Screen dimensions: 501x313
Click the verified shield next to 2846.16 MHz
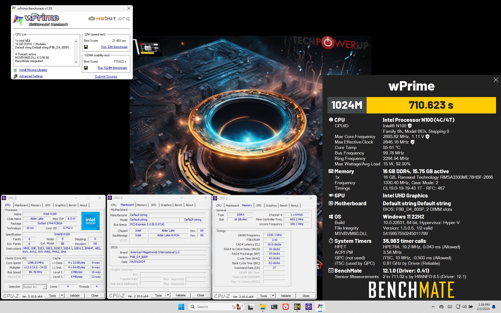[413, 142]
